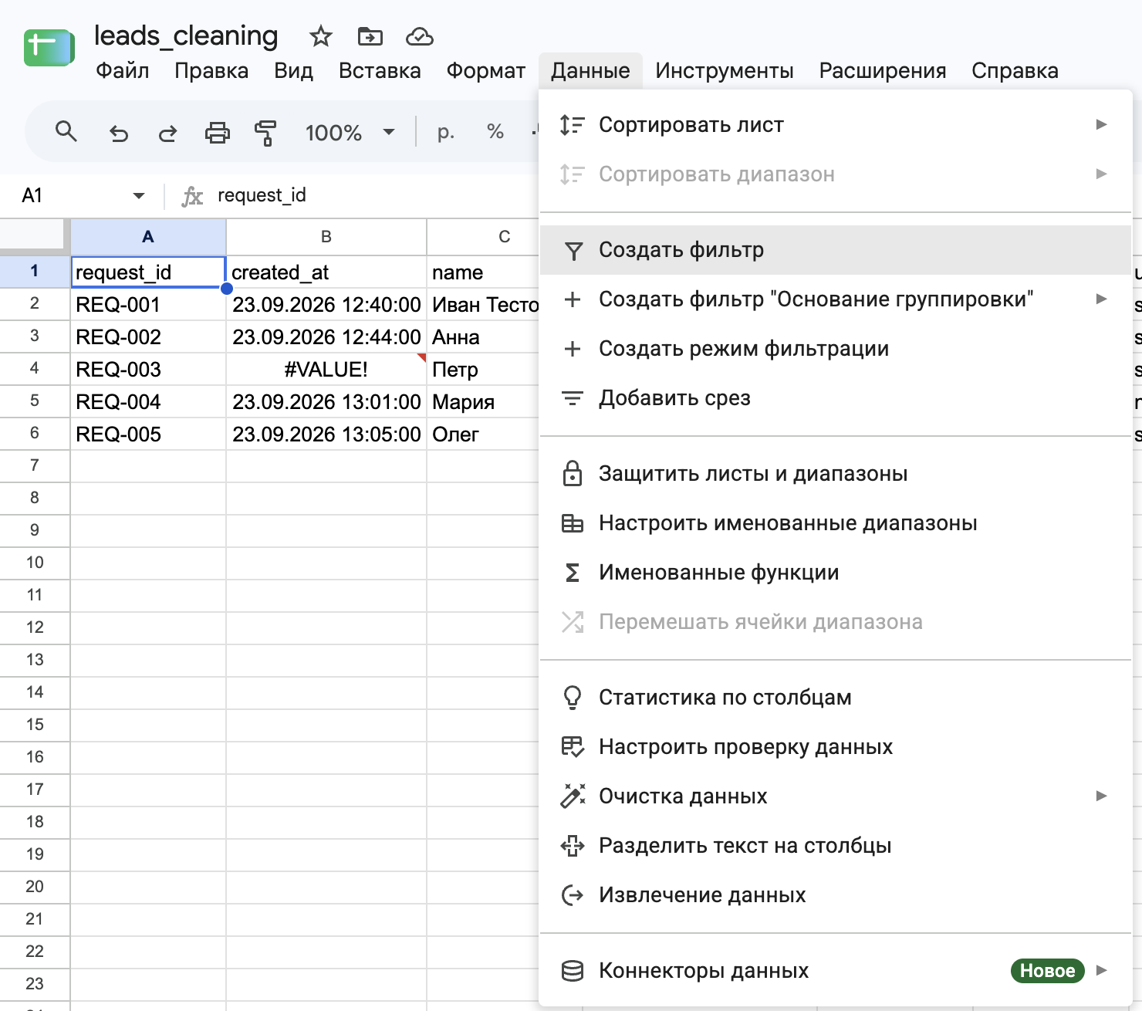Click the move to folder icon
Image resolution: width=1142 pixels, height=1011 pixels.
coord(370,36)
